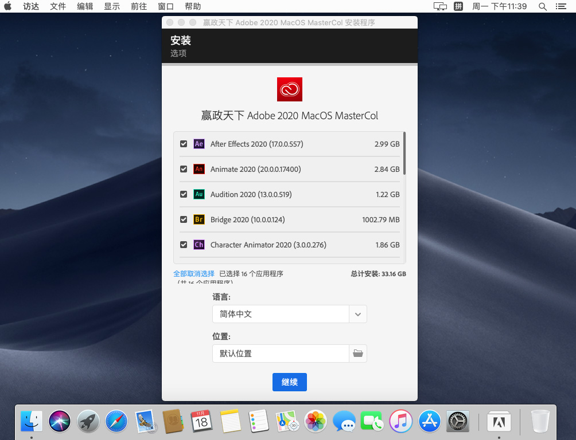576x440 pixels.
Task: Open iTunes from the Dock
Action: pos(400,421)
